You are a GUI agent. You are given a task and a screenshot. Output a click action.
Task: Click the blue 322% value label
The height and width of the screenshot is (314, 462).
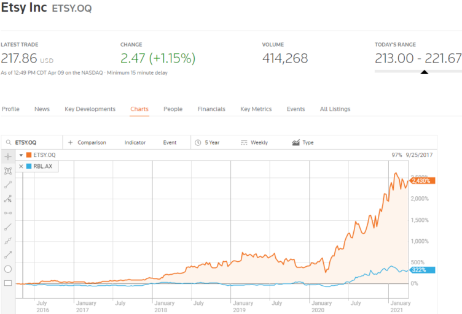pos(422,270)
